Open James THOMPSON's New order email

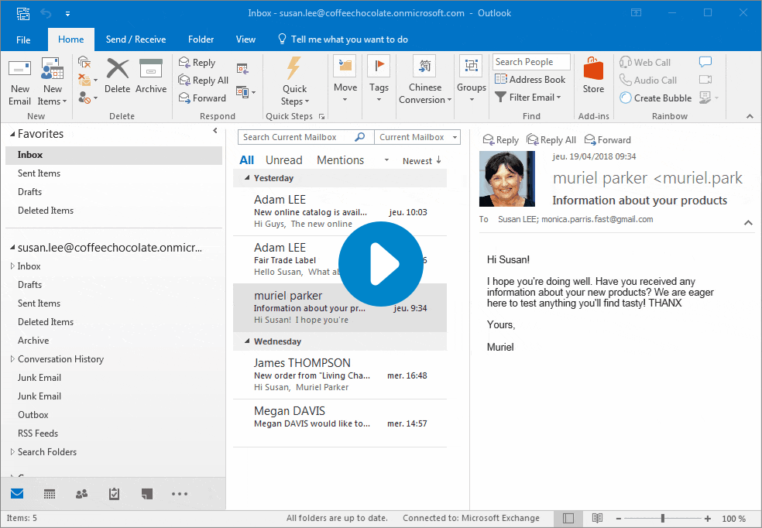point(340,375)
